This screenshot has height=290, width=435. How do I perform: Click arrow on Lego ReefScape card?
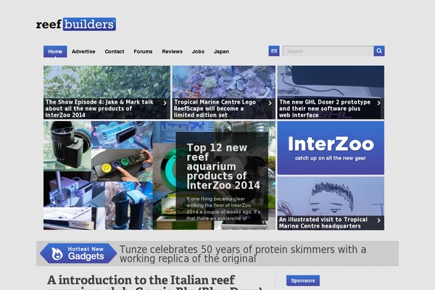click(x=270, y=103)
